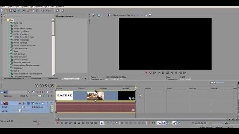
Task: Open the auto ripple mode dropdown arrow
Action: pyautogui.click(x=171, y=123)
